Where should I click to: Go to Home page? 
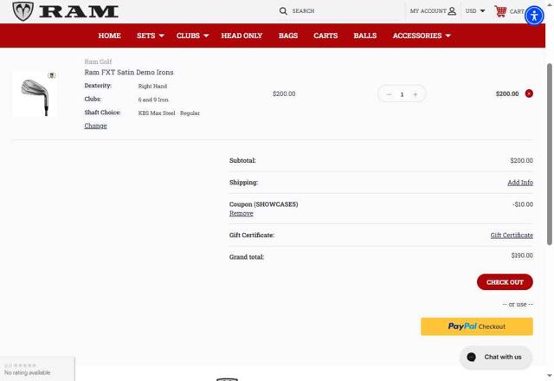(x=110, y=36)
